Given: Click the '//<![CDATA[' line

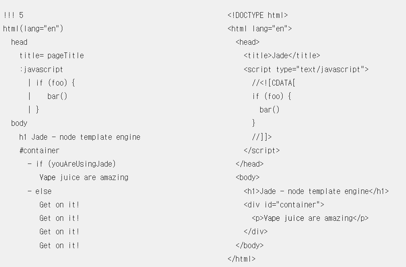Looking at the screenshot, I should [x=274, y=83].
